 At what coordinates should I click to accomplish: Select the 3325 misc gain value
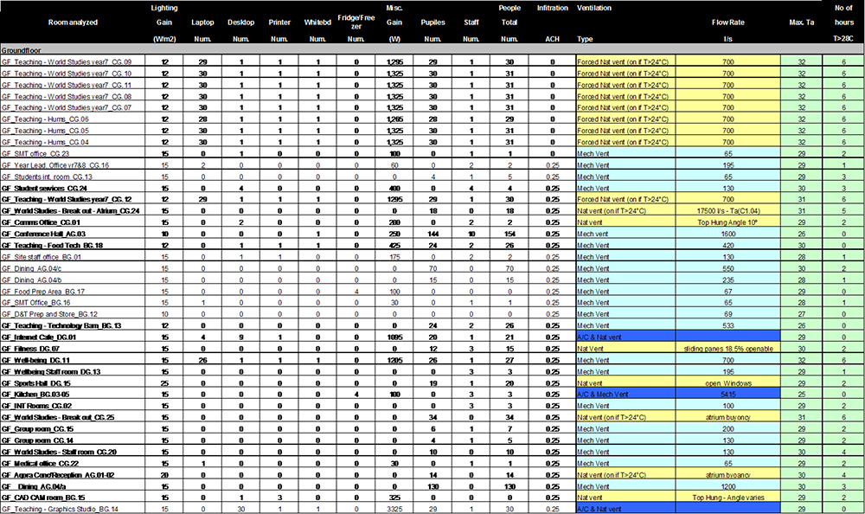(396, 509)
